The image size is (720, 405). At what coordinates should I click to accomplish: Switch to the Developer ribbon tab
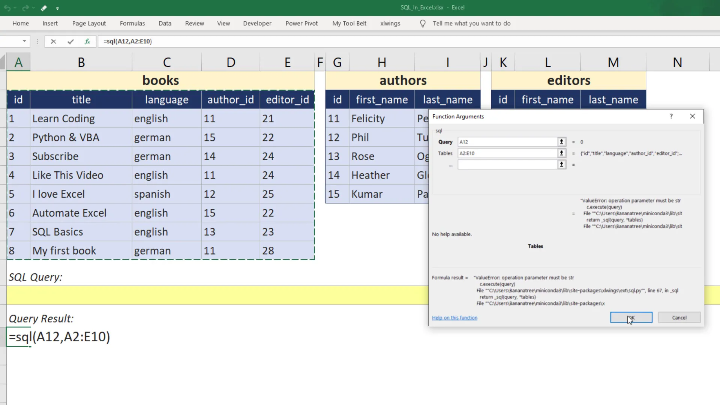coord(257,23)
